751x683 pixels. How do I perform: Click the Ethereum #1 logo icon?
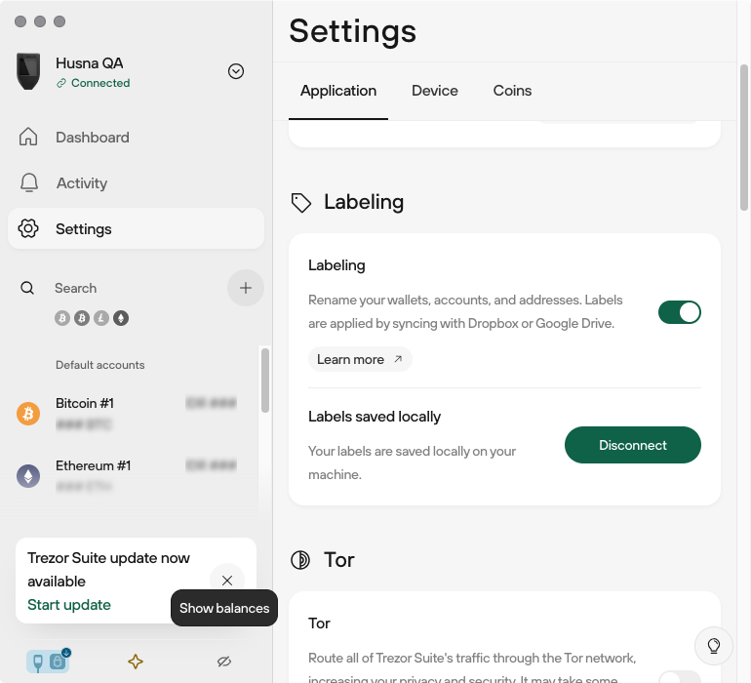point(28,476)
